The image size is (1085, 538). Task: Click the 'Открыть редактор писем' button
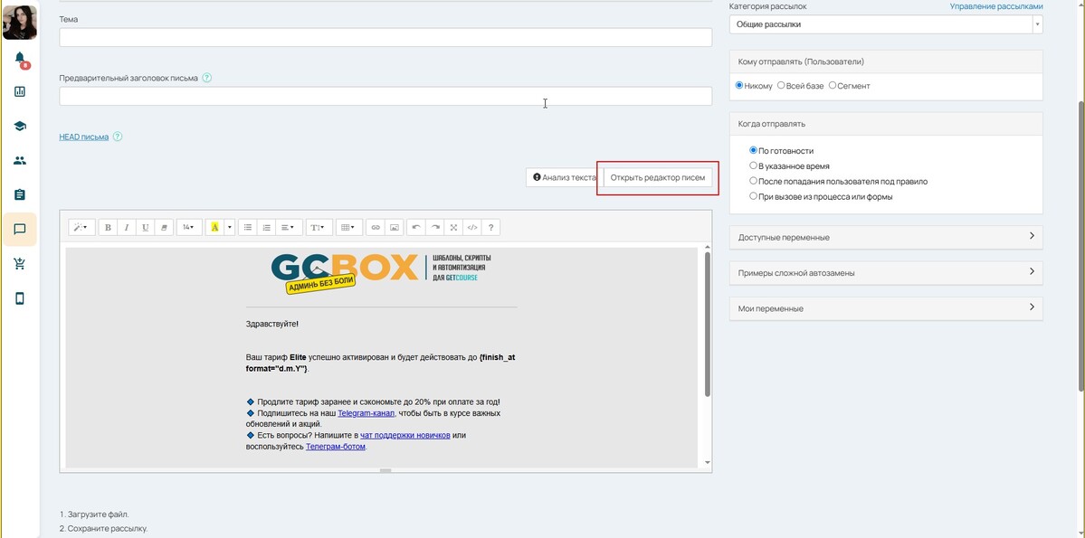click(657, 177)
